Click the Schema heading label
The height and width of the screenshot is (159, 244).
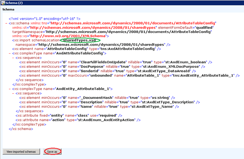tap(8, 10)
